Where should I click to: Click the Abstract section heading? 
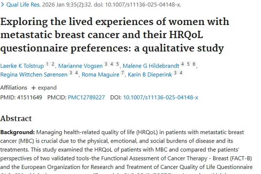tap(16, 118)
